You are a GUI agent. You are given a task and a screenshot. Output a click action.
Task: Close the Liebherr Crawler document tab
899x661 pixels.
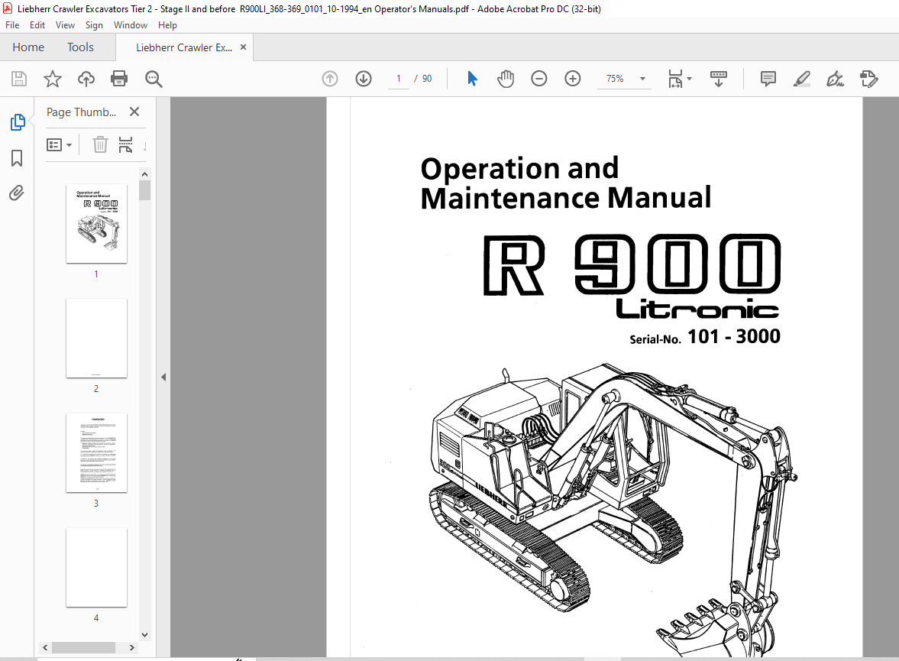[x=243, y=47]
